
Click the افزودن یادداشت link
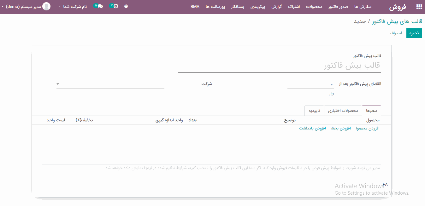(x=312, y=129)
